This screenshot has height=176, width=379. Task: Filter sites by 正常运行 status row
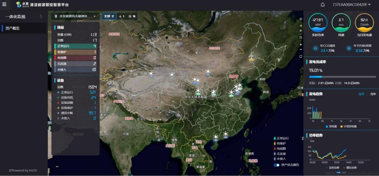click(75, 46)
